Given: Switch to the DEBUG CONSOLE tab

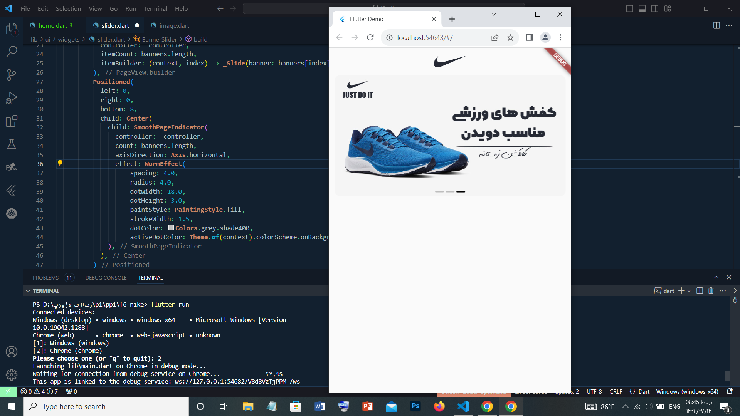Looking at the screenshot, I should (106, 278).
